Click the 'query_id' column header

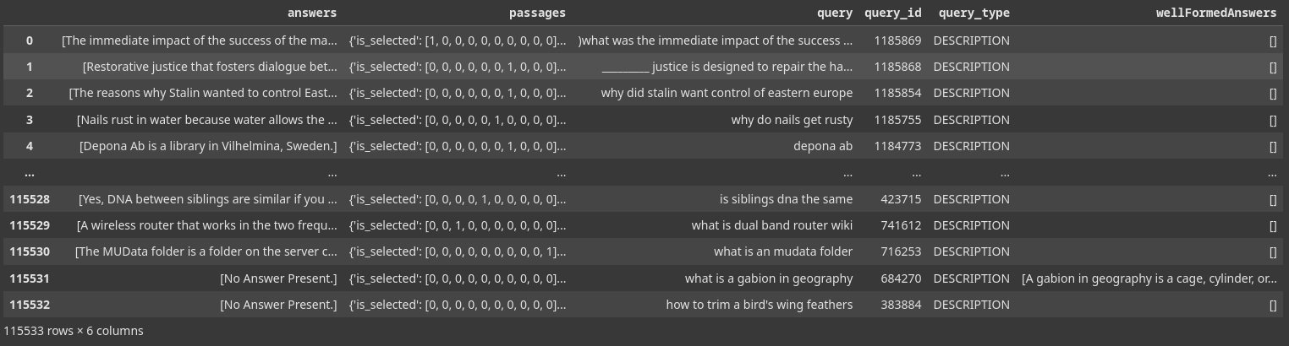[892, 13]
